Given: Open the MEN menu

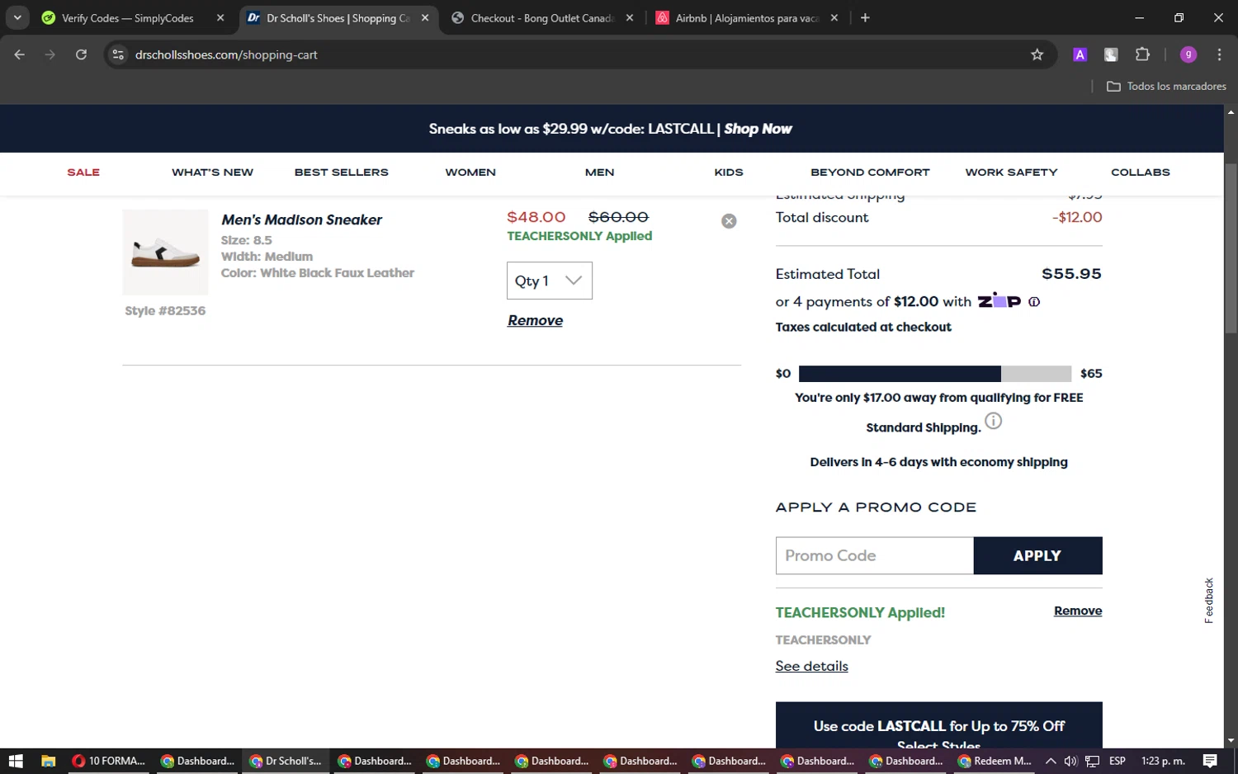Looking at the screenshot, I should (600, 172).
